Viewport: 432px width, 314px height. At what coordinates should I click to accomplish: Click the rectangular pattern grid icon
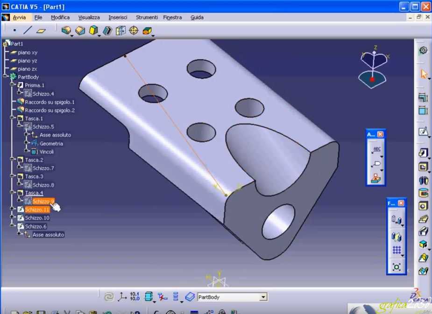click(x=397, y=251)
